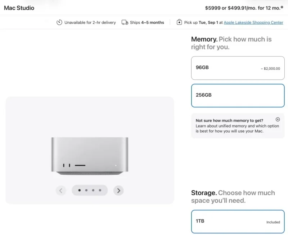Click the shipping truck icon
The image size is (288, 235).
pos(125,22)
